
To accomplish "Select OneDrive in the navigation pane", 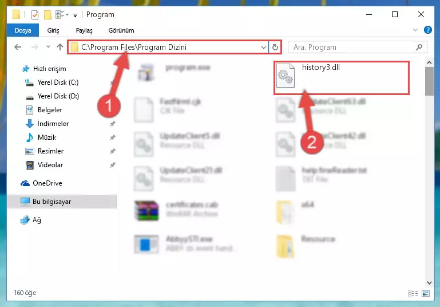I will coord(41,183).
